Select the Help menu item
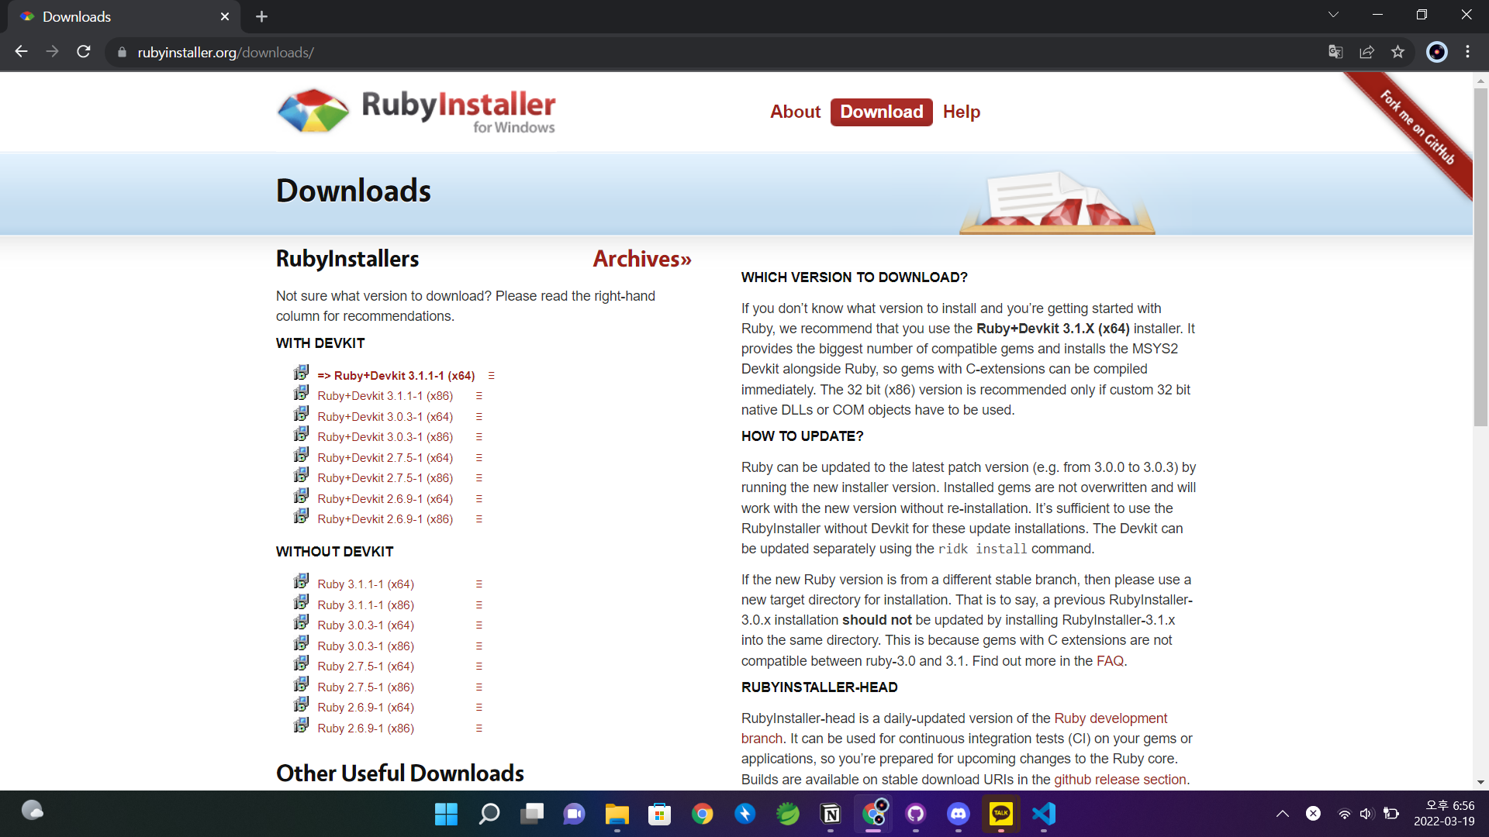 click(961, 112)
